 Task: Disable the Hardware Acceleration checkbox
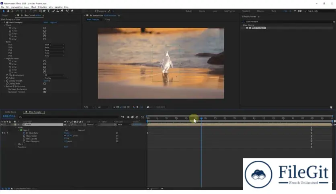45,89
